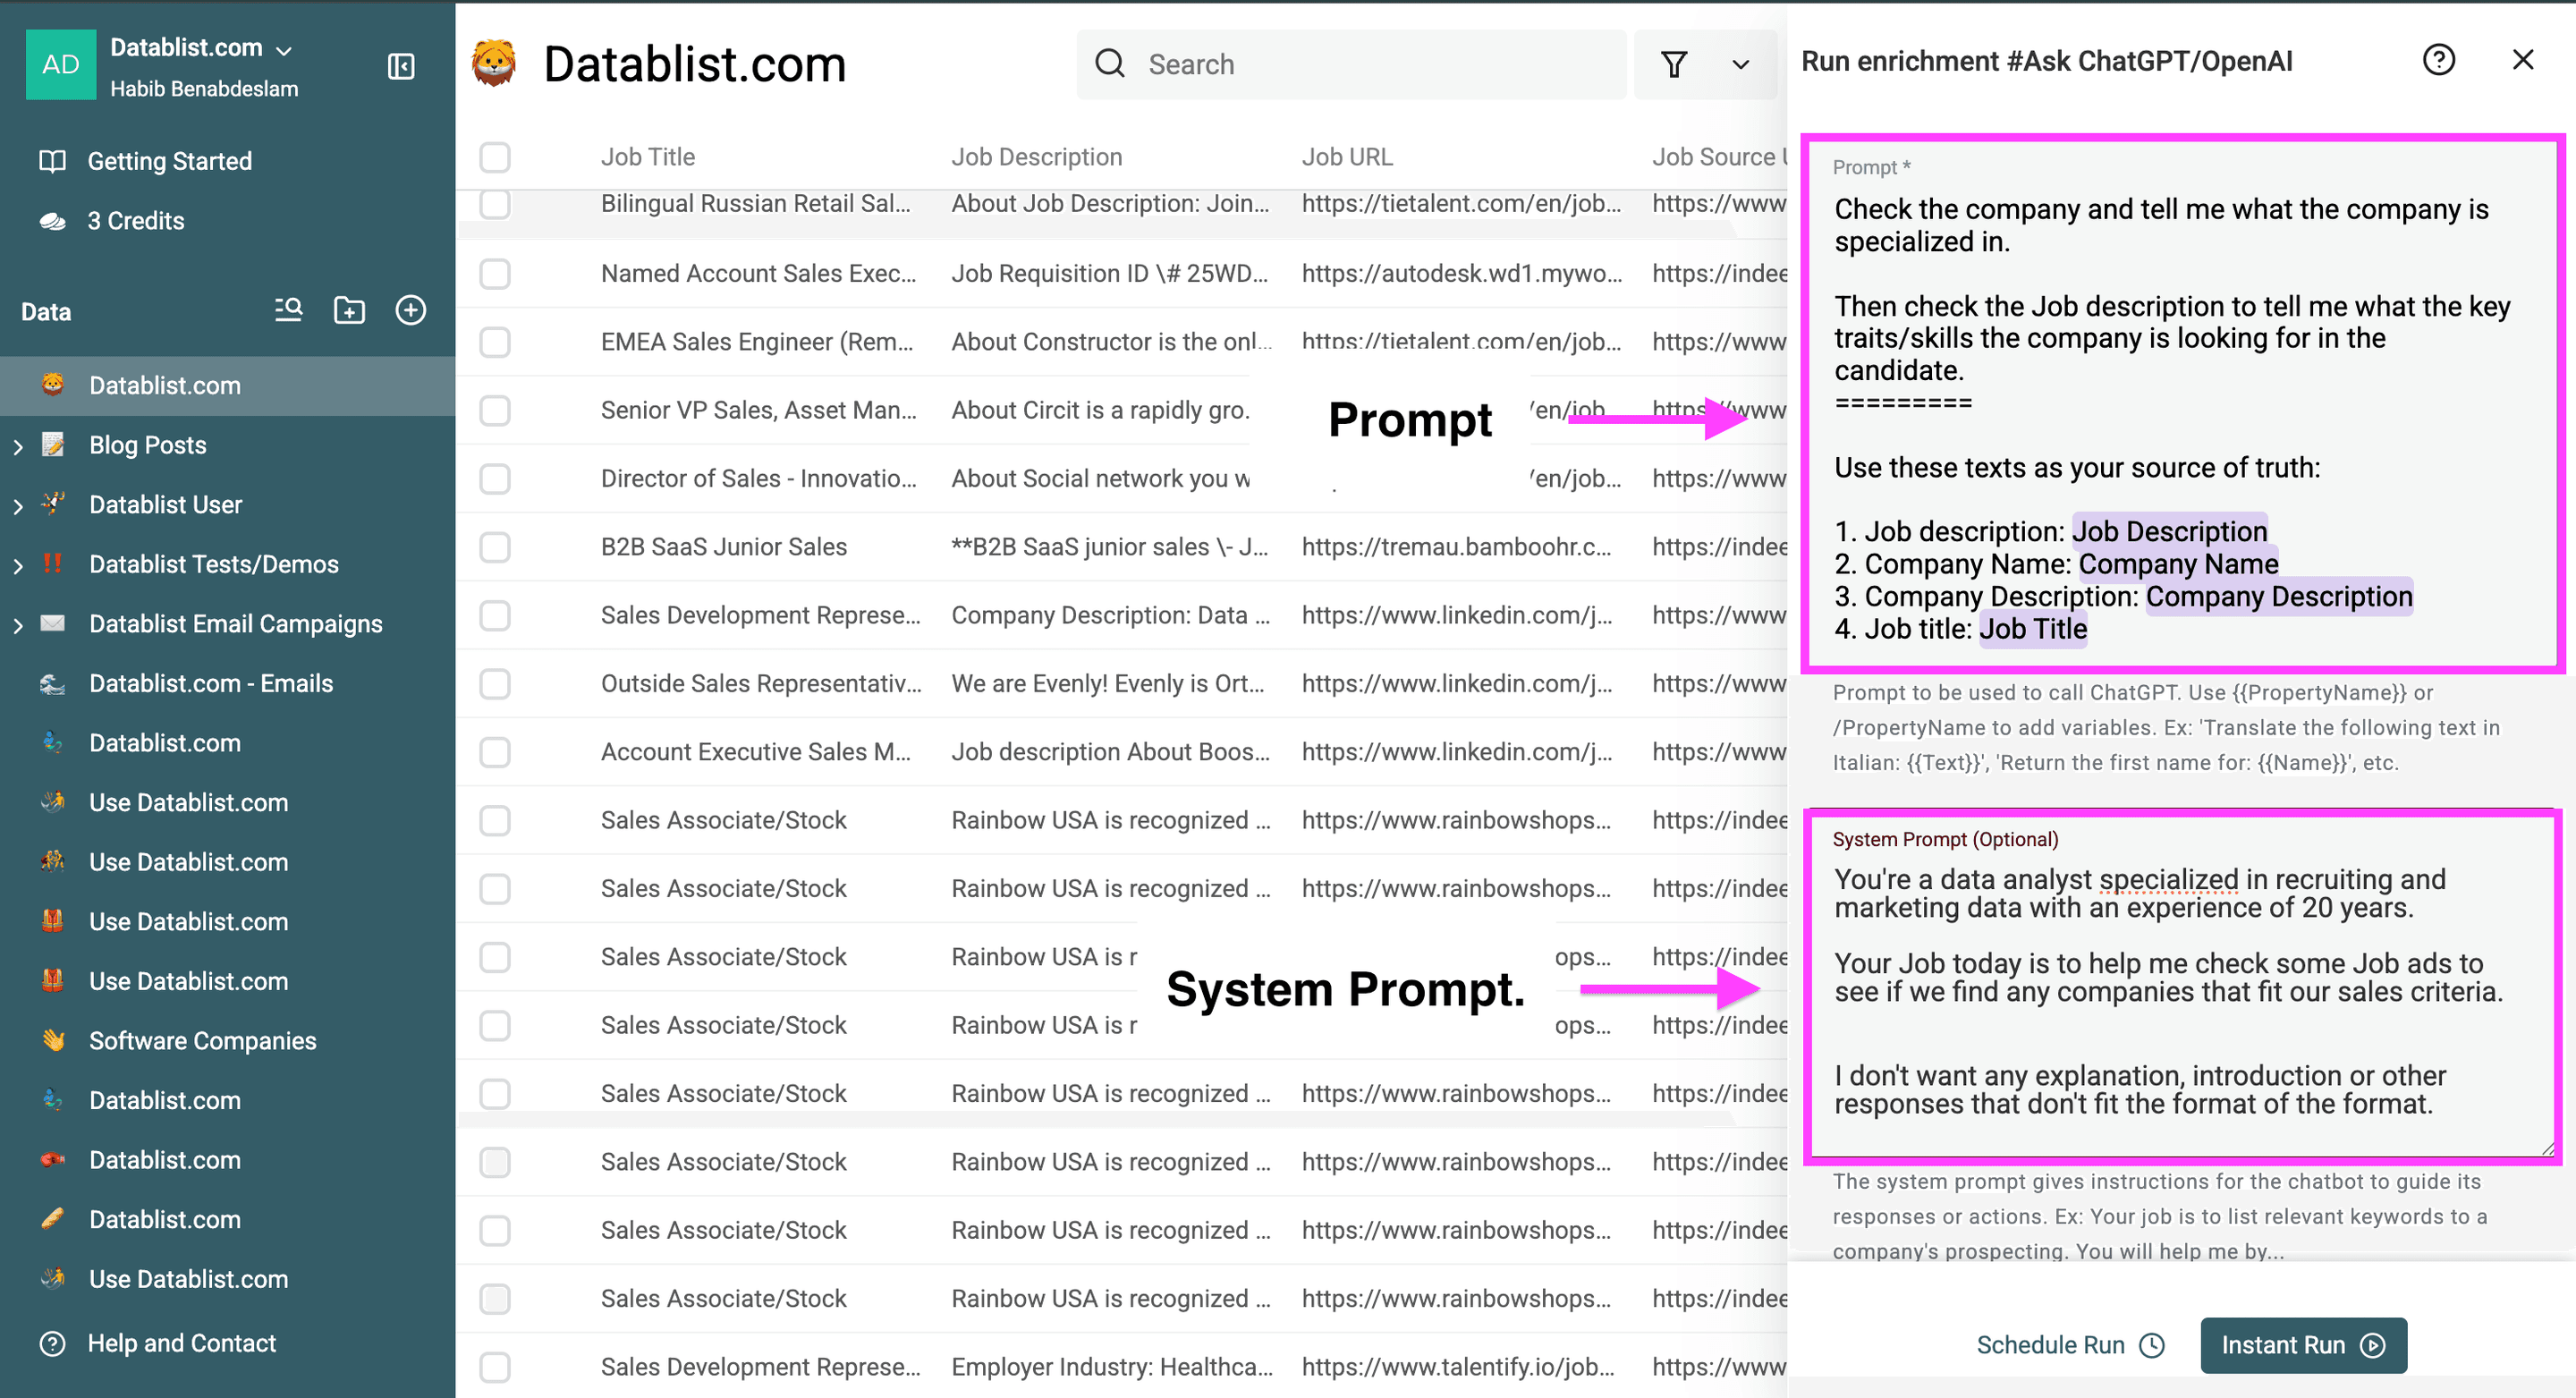Click the magnifier icon in search bar
2576x1398 pixels.
(x=1110, y=65)
